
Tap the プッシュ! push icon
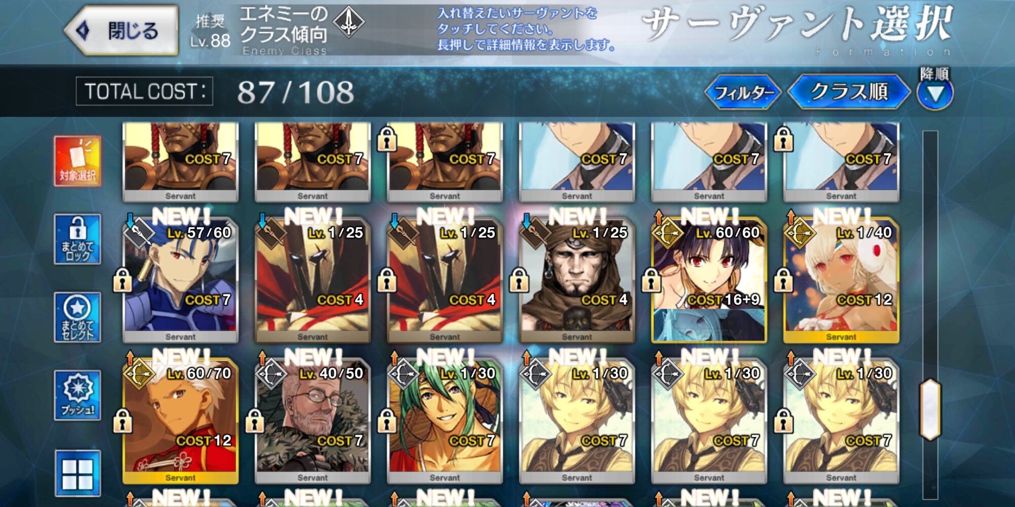(78, 395)
